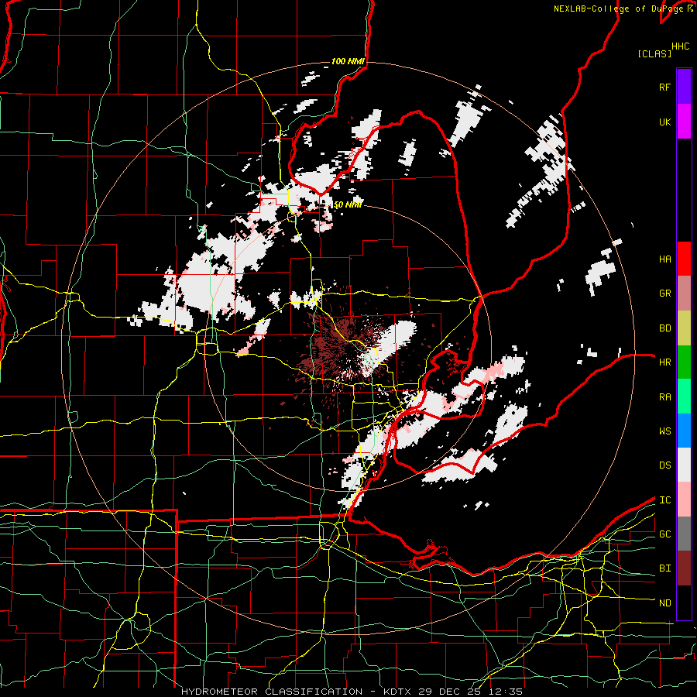
Task: Click the 'KDTX' radar site identifier
Action: (397, 692)
